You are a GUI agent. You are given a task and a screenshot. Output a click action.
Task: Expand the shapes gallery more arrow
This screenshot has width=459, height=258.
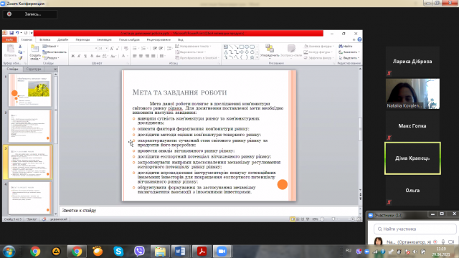click(x=257, y=58)
